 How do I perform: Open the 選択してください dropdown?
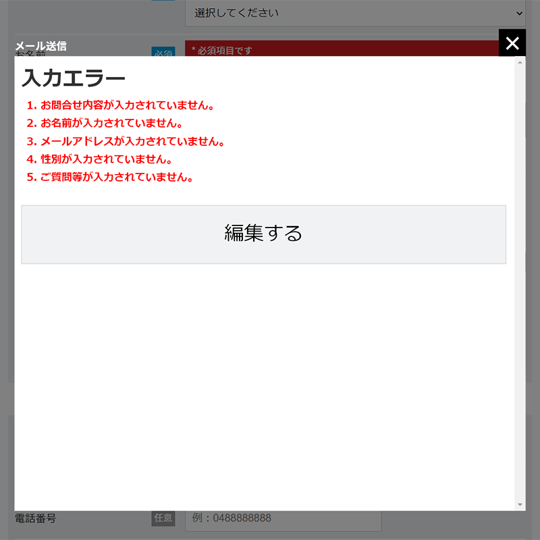pyautogui.click(x=356, y=13)
